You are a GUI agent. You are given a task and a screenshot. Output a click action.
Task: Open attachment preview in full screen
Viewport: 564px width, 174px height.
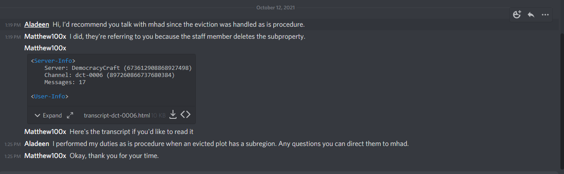pos(70,115)
